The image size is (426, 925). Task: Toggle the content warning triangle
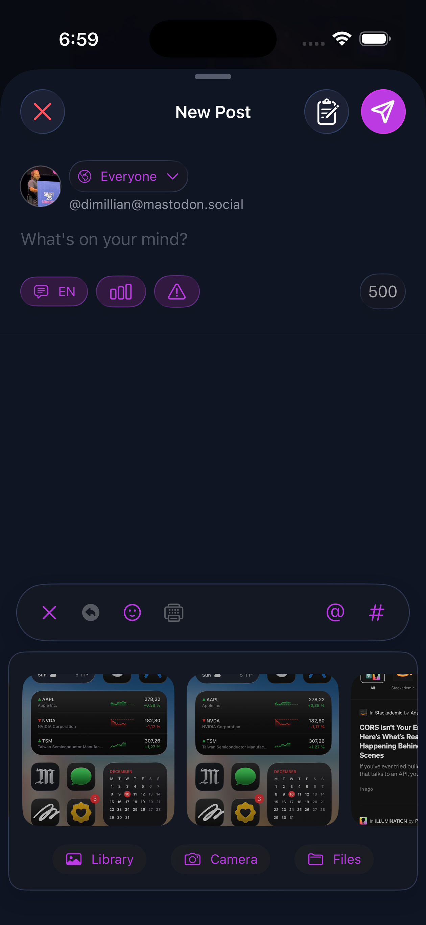[x=177, y=291]
